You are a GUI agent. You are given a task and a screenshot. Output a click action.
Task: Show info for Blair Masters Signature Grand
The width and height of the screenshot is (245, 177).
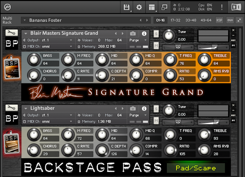click(144, 33)
